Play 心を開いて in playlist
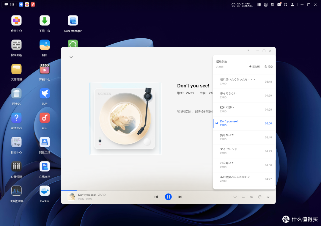 point(244,165)
